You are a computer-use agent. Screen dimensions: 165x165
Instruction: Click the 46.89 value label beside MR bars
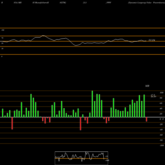153,97
